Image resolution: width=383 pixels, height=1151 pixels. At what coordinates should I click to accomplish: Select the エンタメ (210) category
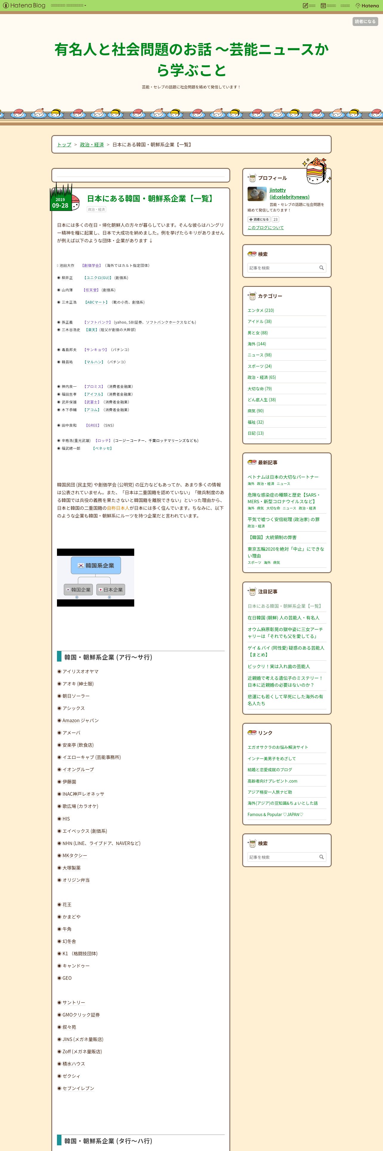pyautogui.click(x=261, y=310)
